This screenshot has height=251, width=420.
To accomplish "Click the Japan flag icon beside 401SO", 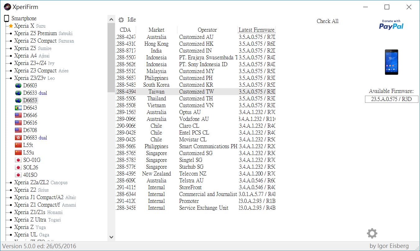I will tap(18, 175).
